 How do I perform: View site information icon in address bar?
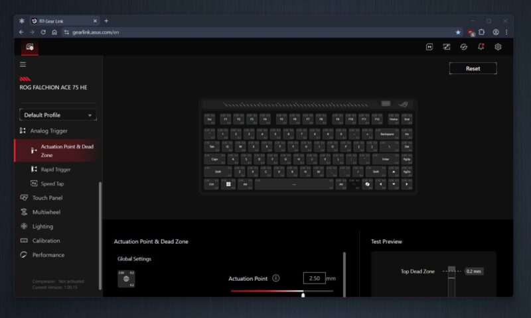pos(66,32)
